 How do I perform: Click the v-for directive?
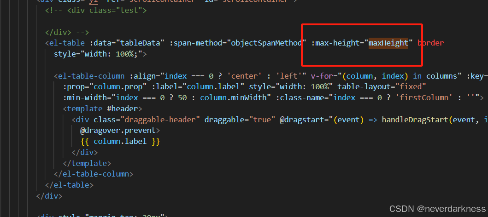coord(322,76)
